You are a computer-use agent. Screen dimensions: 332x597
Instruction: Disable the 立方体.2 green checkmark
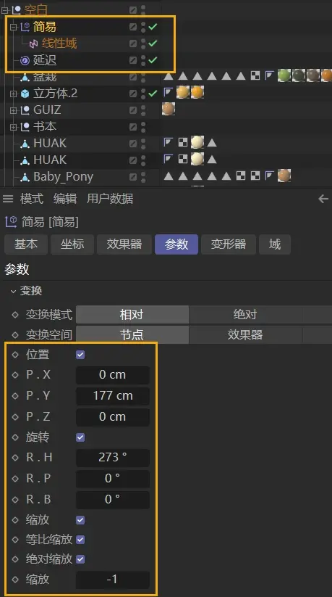click(x=153, y=94)
